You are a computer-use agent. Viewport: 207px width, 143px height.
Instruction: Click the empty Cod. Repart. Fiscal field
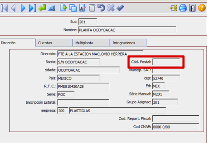click(x=176, y=118)
